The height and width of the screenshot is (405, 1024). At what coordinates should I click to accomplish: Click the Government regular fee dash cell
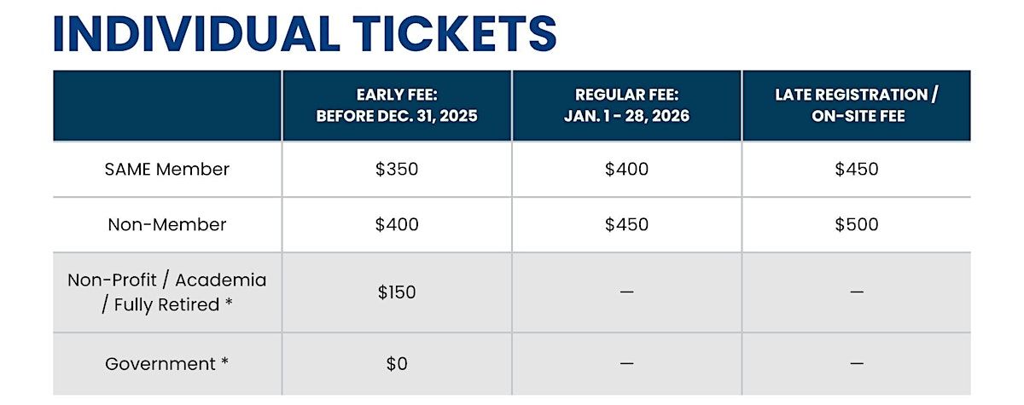[x=626, y=363]
